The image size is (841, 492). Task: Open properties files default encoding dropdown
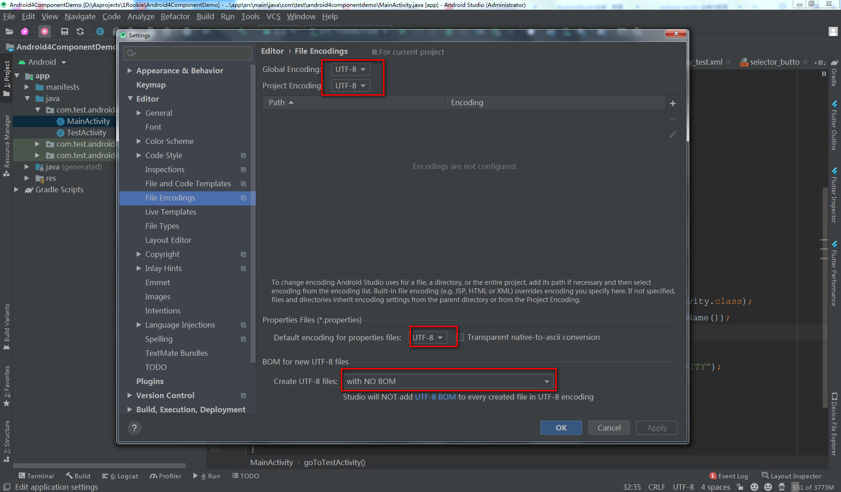click(428, 338)
